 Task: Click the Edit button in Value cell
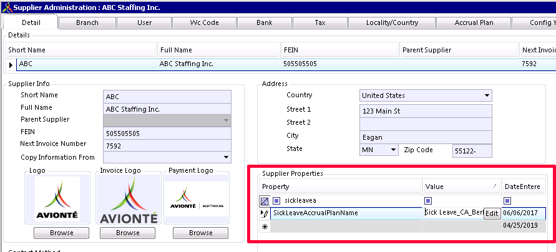(492, 213)
